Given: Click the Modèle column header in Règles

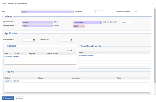Looking at the screenshot, I should coord(7,78).
